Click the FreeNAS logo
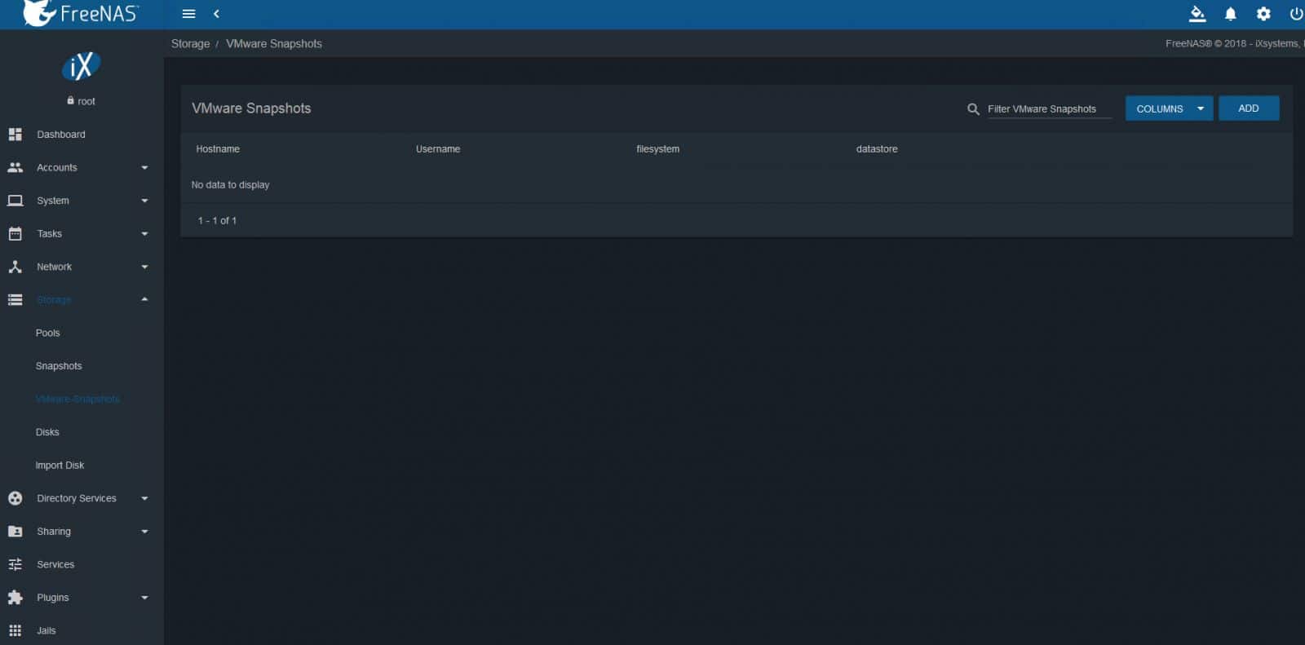This screenshot has width=1305, height=645. pyautogui.click(x=80, y=13)
